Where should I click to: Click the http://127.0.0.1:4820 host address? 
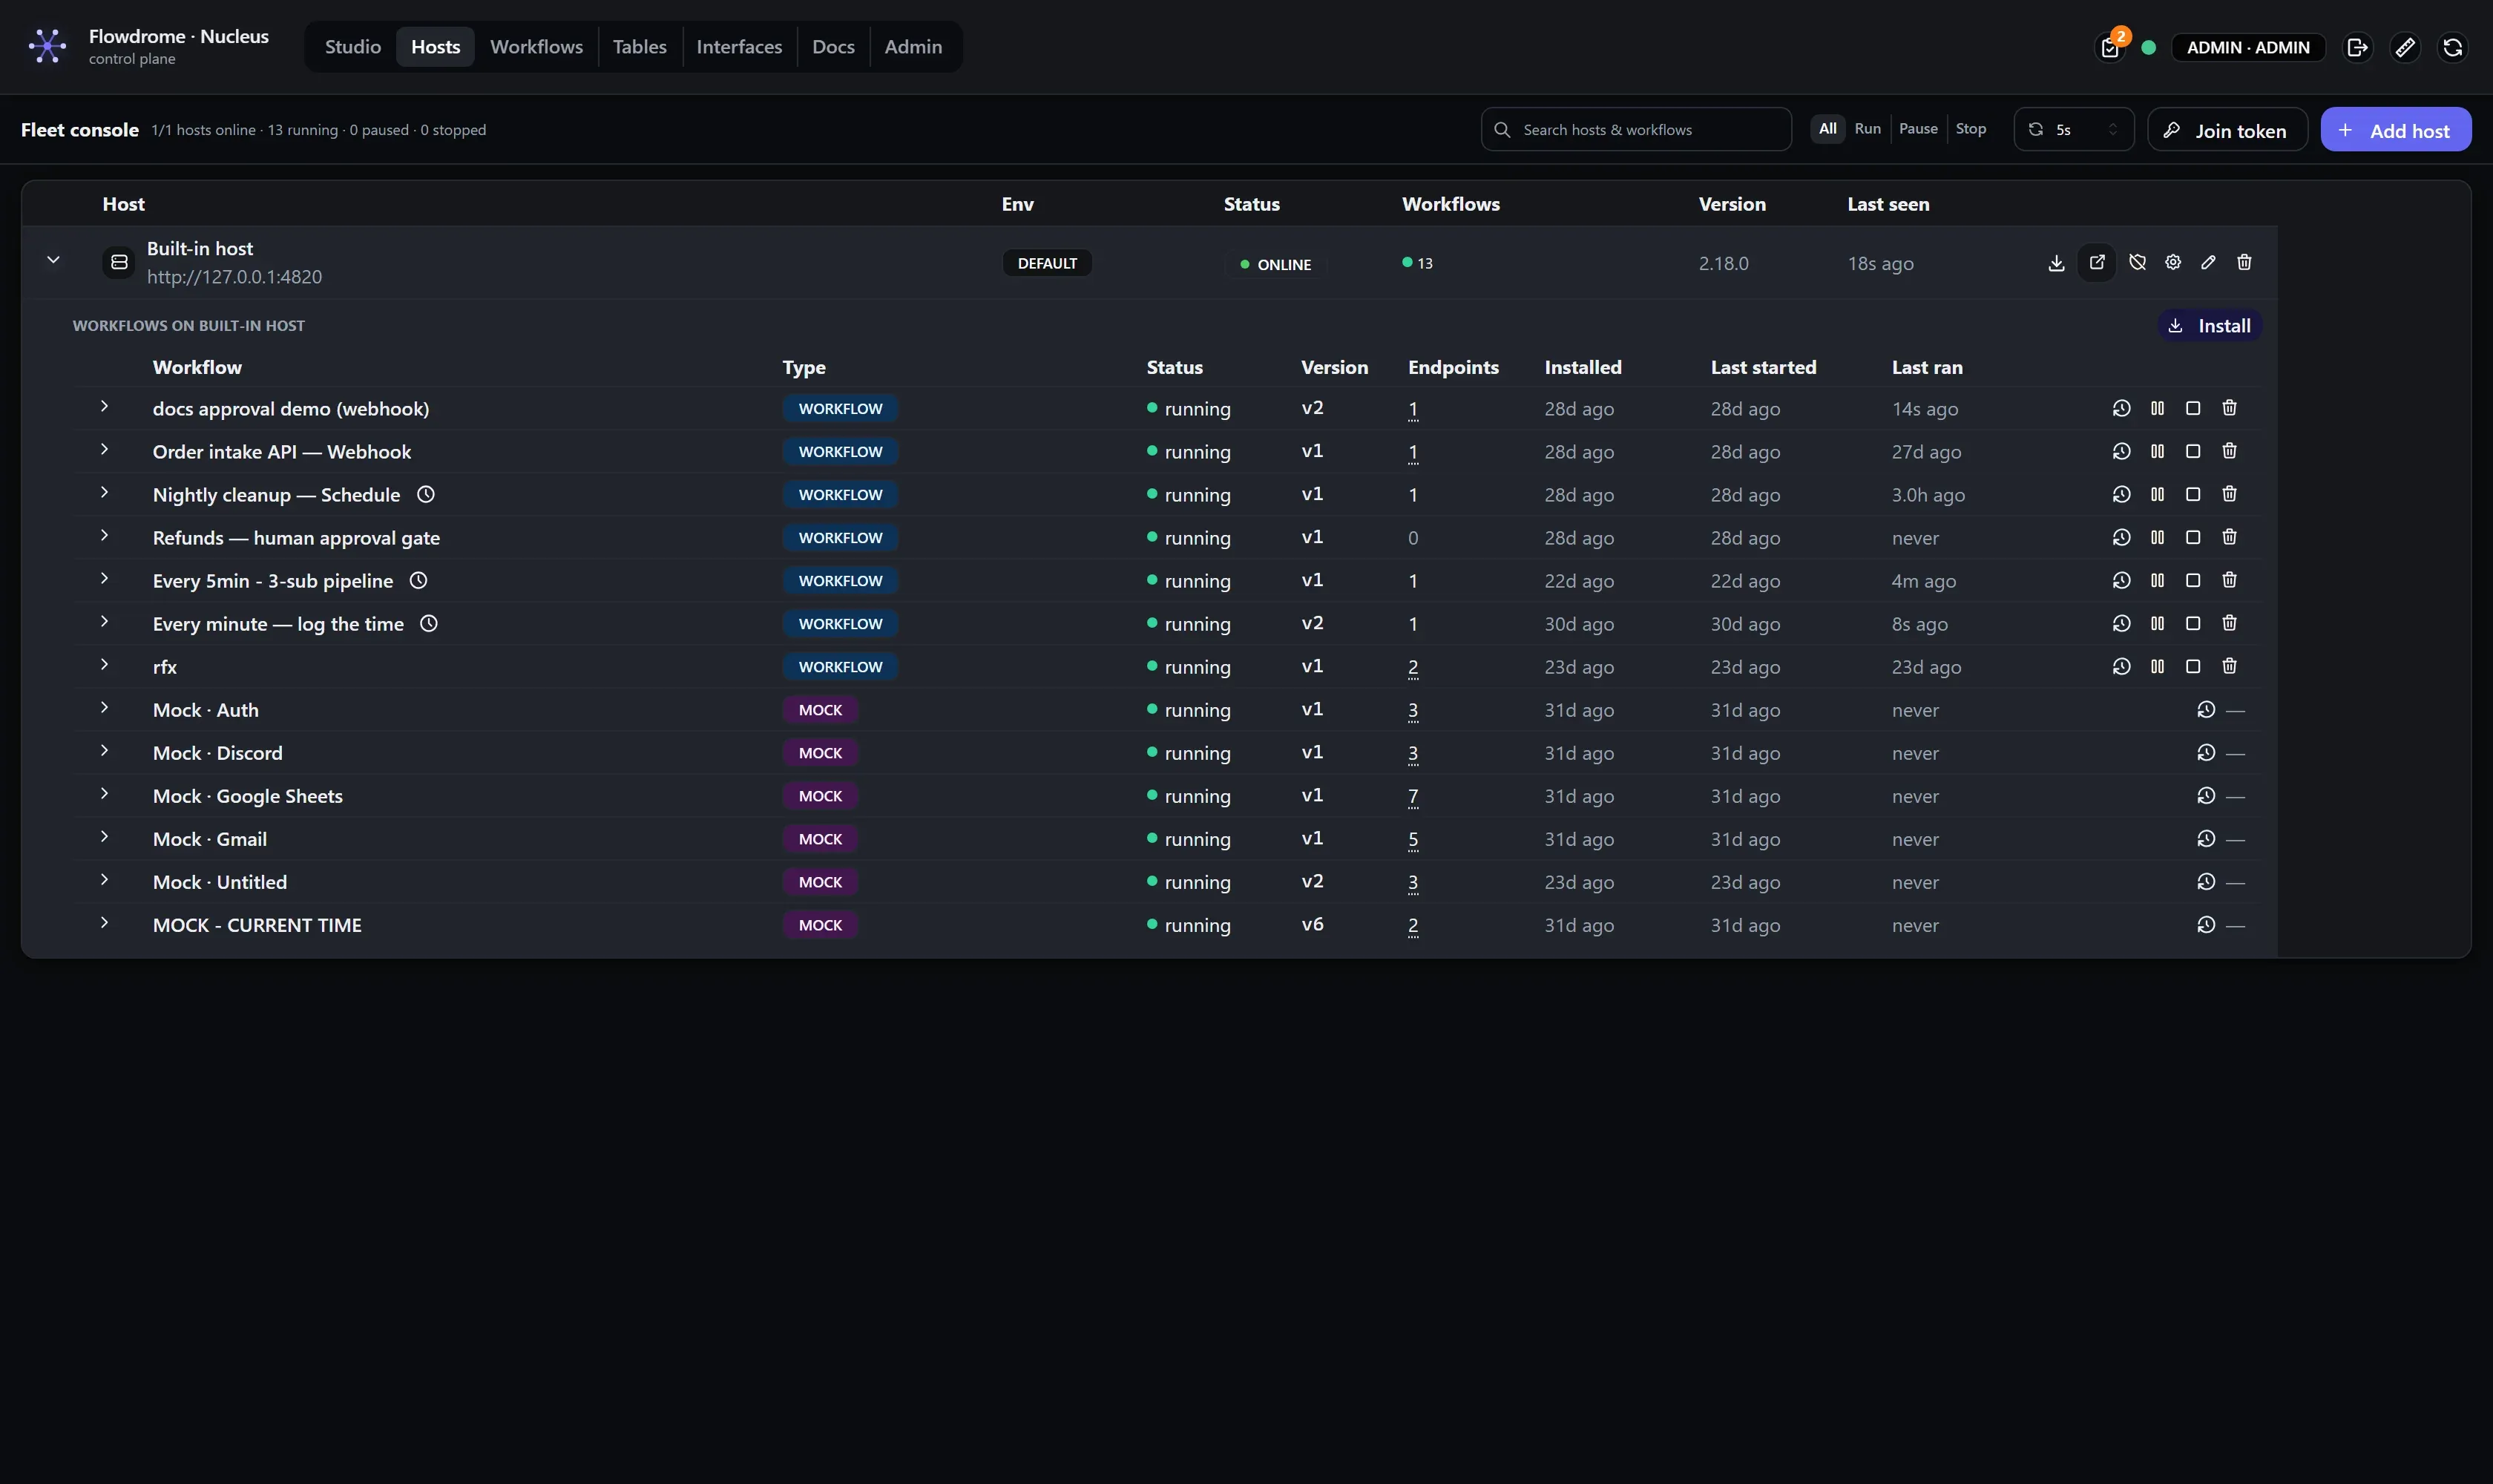234,277
